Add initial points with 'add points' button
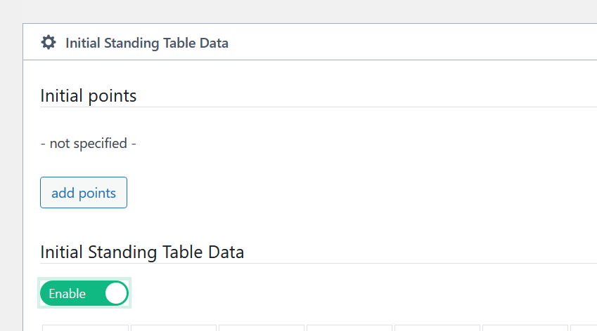Viewport: 597px width, 331px height. pos(84,192)
